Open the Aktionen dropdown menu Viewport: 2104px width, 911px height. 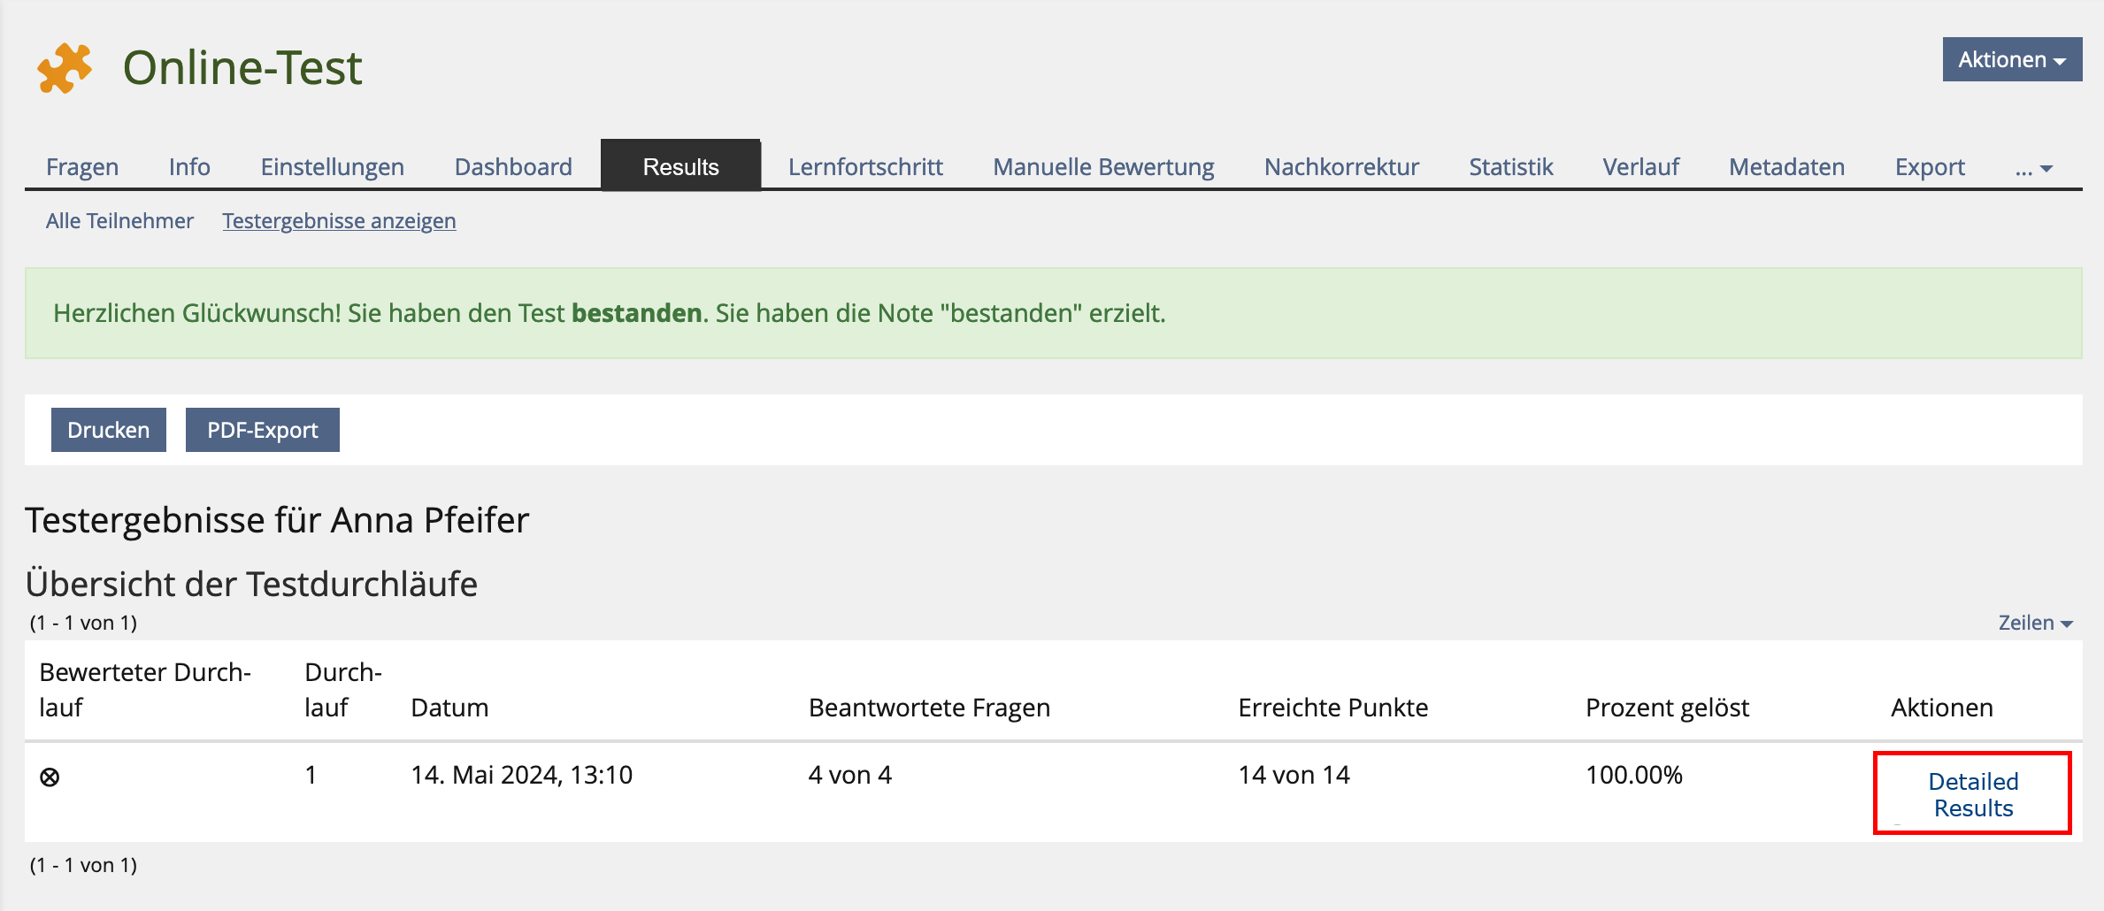pos(2012,59)
